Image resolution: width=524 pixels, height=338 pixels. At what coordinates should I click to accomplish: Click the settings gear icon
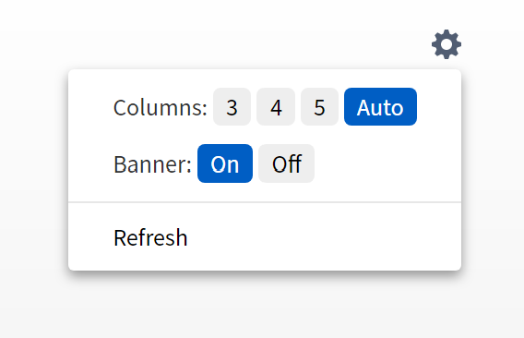pos(447,44)
